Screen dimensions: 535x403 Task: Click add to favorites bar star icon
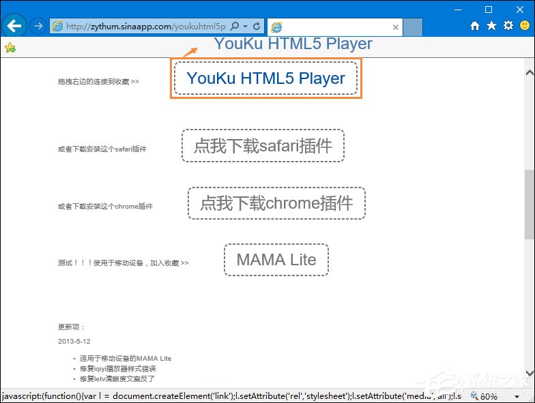(10, 48)
